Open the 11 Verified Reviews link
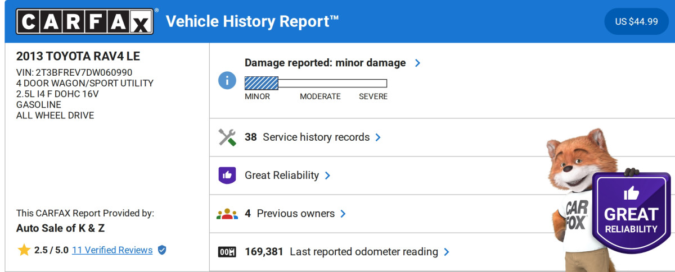This screenshot has height=272, width=675. (112, 250)
